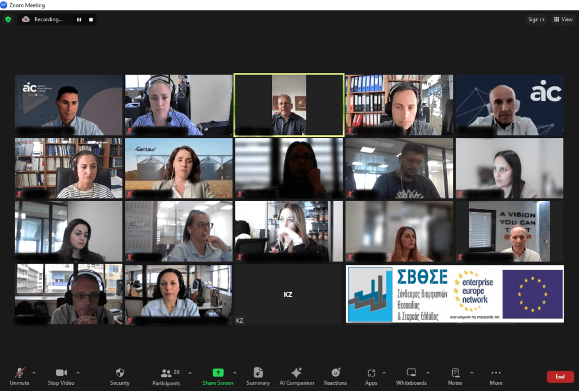Open the Whiteboards tool
The height and width of the screenshot is (391, 579).
coord(411,373)
